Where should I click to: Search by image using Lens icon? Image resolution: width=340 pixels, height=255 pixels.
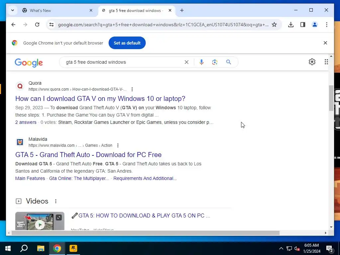click(215, 62)
